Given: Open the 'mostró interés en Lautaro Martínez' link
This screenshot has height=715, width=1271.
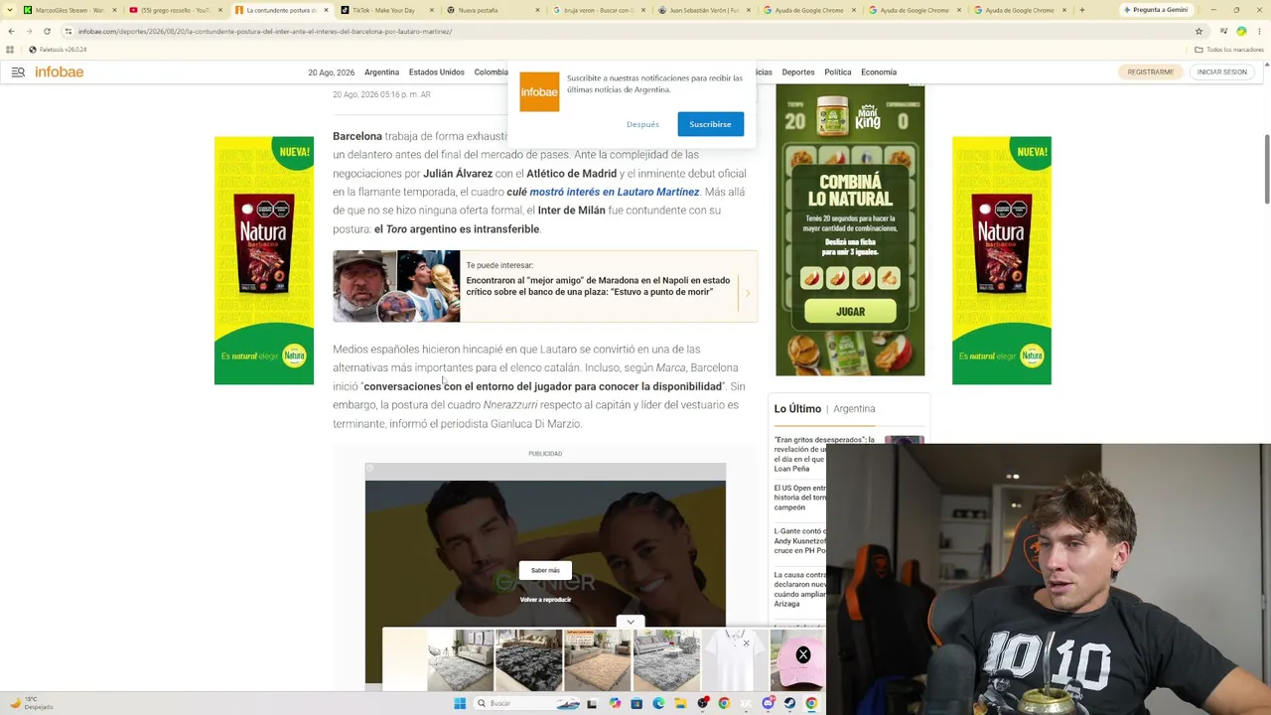Looking at the screenshot, I should (615, 192).
